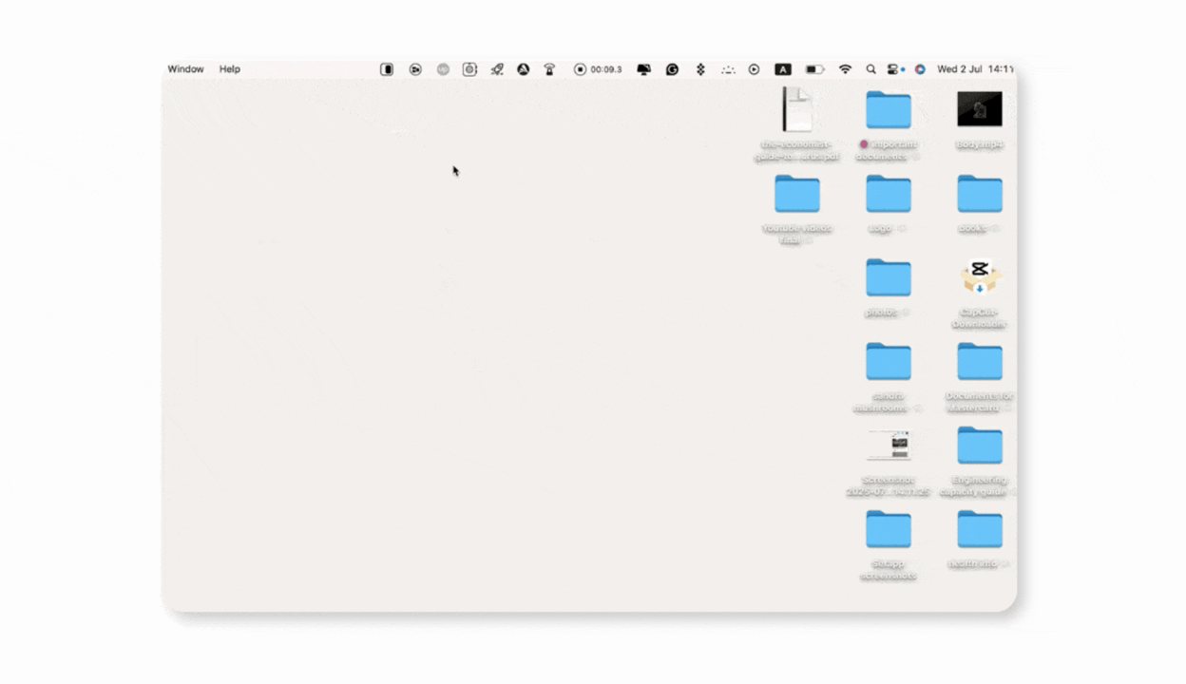This screenshot has height=684, width=1186.
Task: Open Control Center in menu bar
Action: [893, 69]
